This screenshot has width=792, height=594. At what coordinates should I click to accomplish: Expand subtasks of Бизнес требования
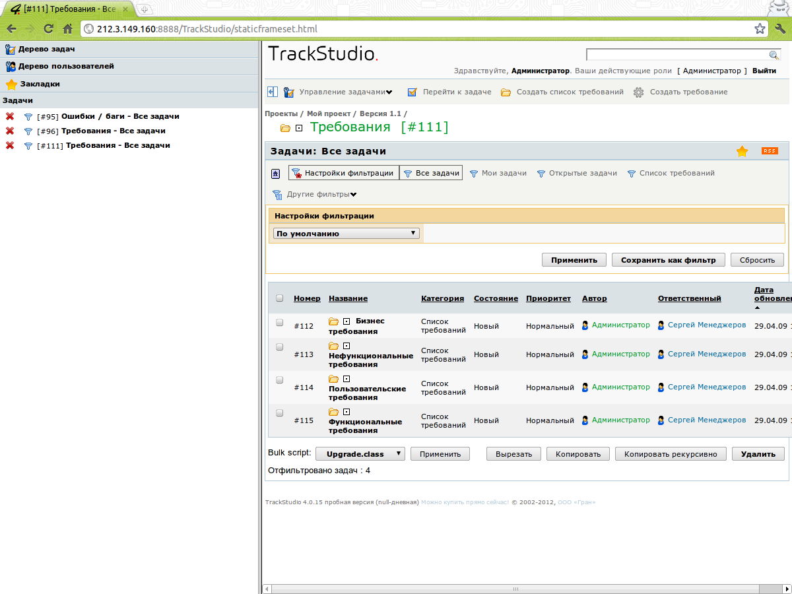346,321
